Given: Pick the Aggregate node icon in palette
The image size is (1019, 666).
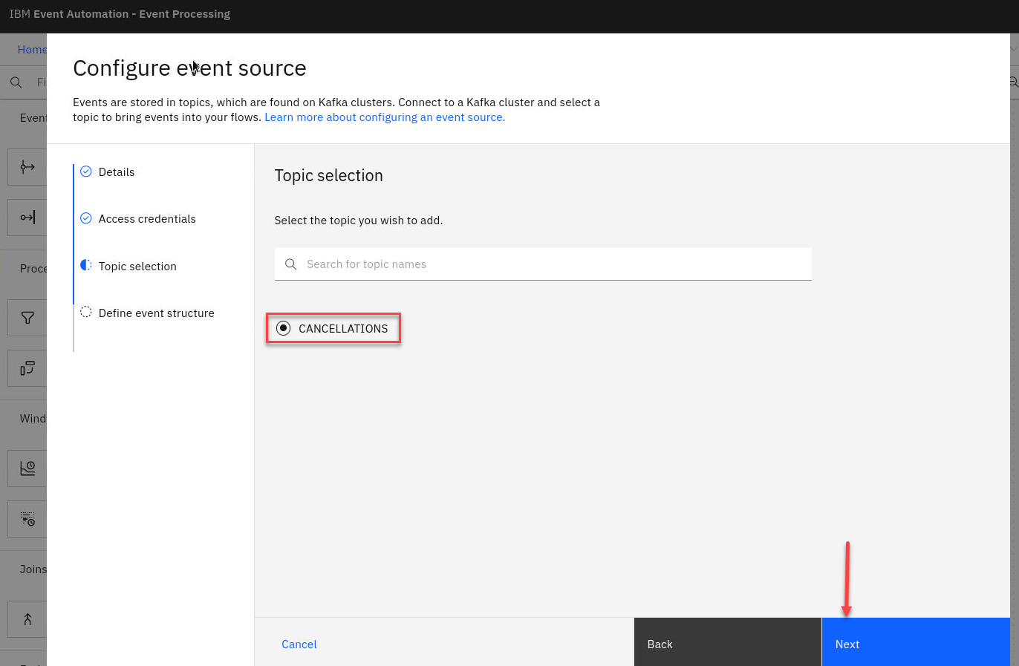Looking at the screenshot, I should pos(27,469).
